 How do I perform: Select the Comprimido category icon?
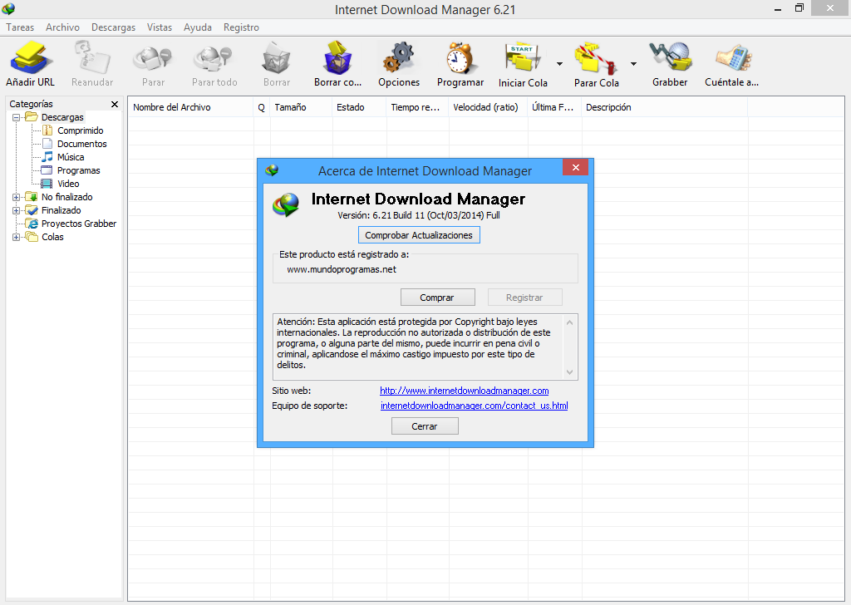47,130
